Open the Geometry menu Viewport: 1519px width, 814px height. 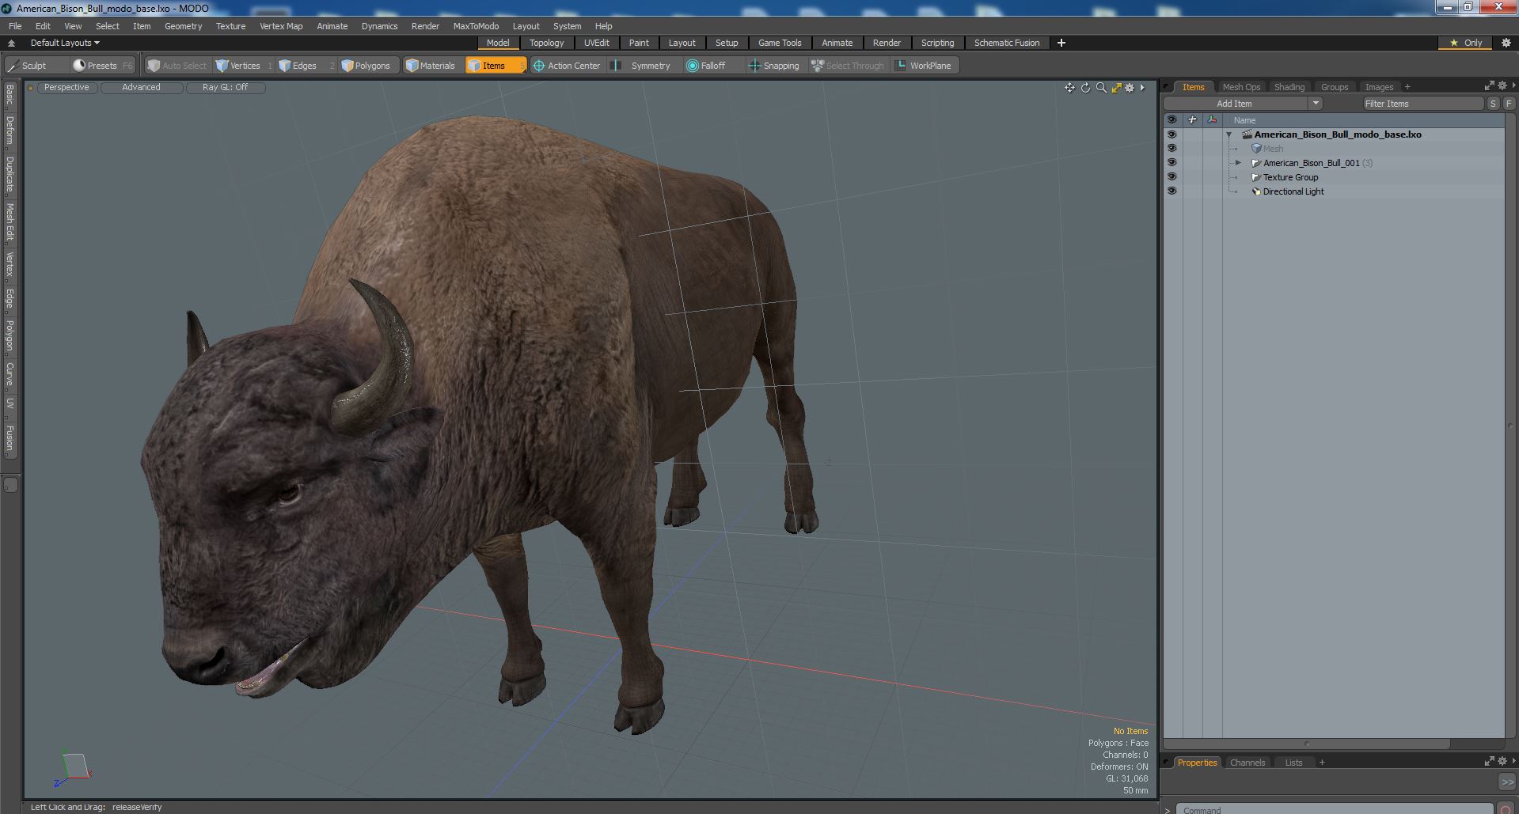click(x=183, y=26)
